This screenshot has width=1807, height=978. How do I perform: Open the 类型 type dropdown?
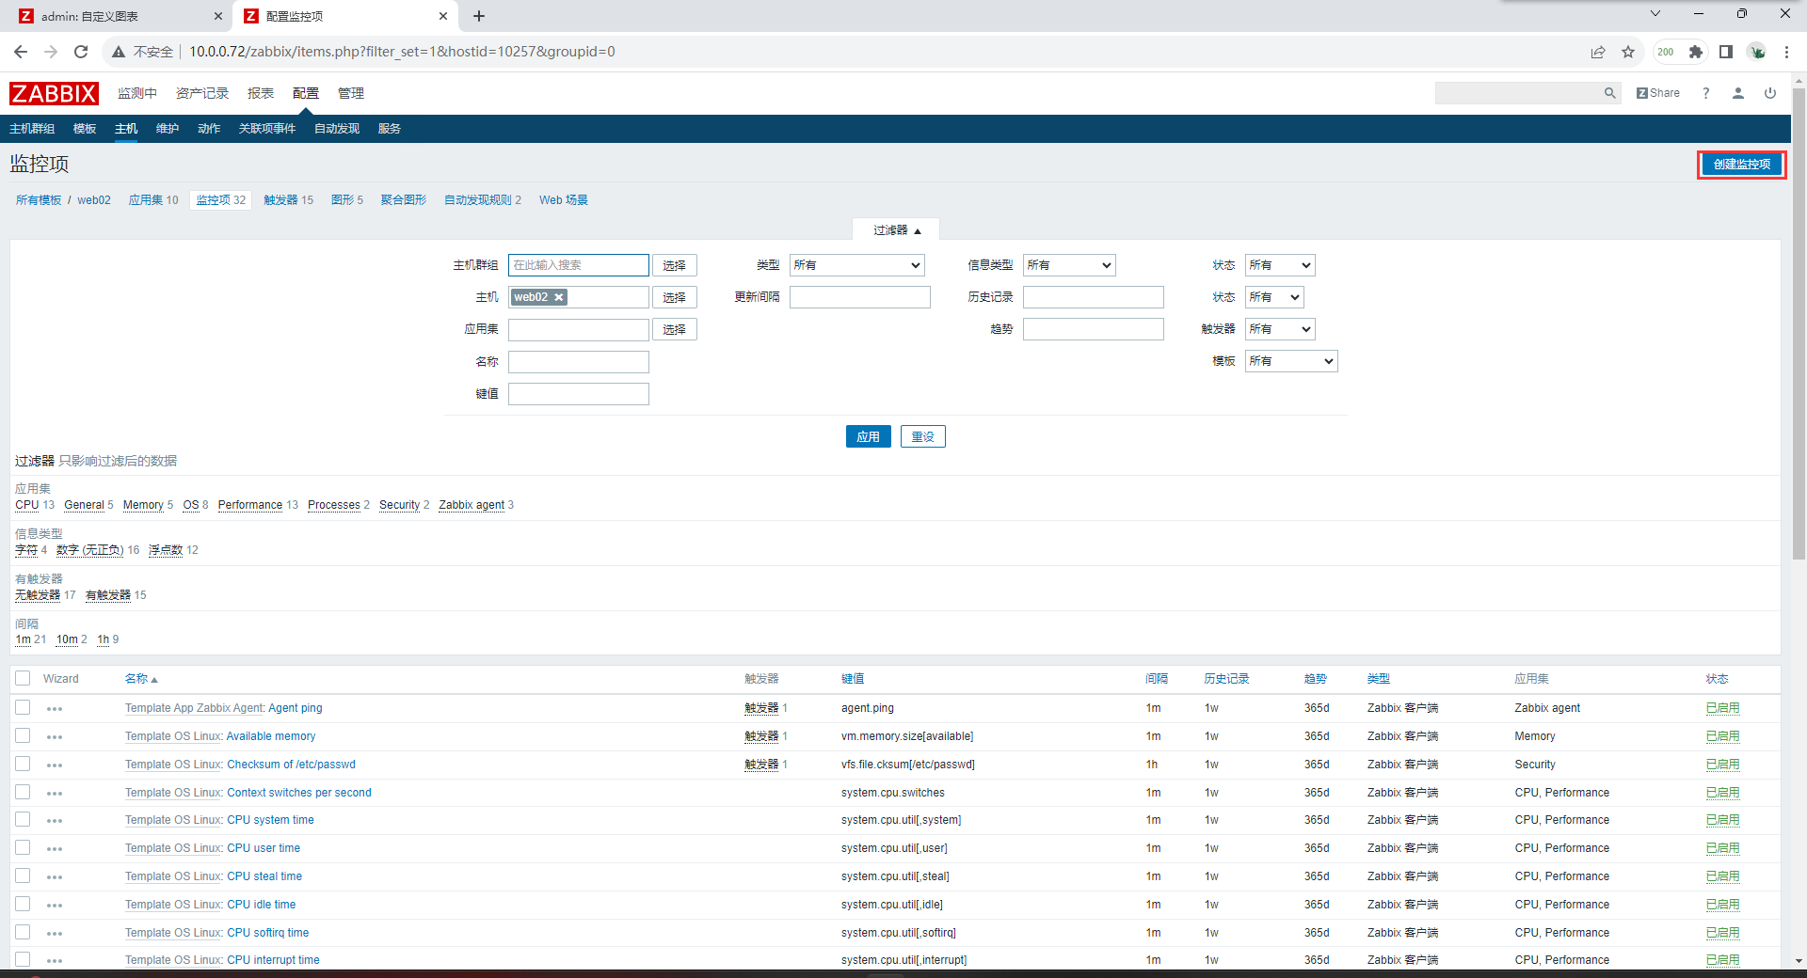(856, 265)
